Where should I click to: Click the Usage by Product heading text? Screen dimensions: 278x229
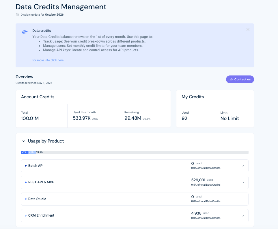[46, 141]
